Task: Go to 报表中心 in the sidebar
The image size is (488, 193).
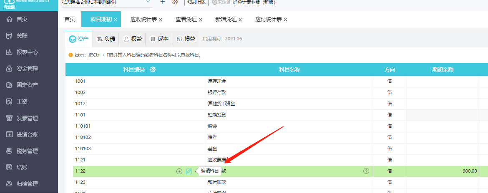Action: 22,52
